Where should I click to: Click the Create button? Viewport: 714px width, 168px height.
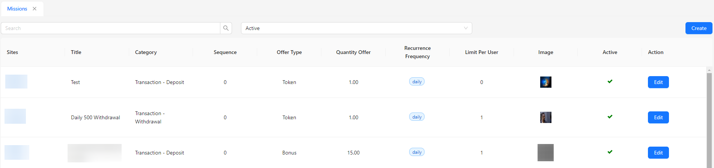click(x=699, y=28)
